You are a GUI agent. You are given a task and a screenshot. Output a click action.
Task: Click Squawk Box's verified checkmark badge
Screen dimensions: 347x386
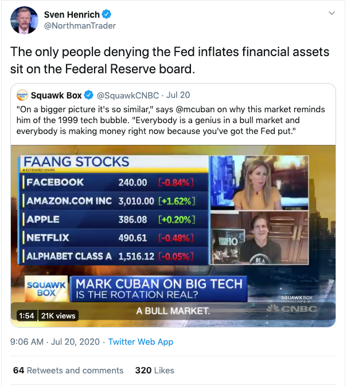tap(89, 95)
